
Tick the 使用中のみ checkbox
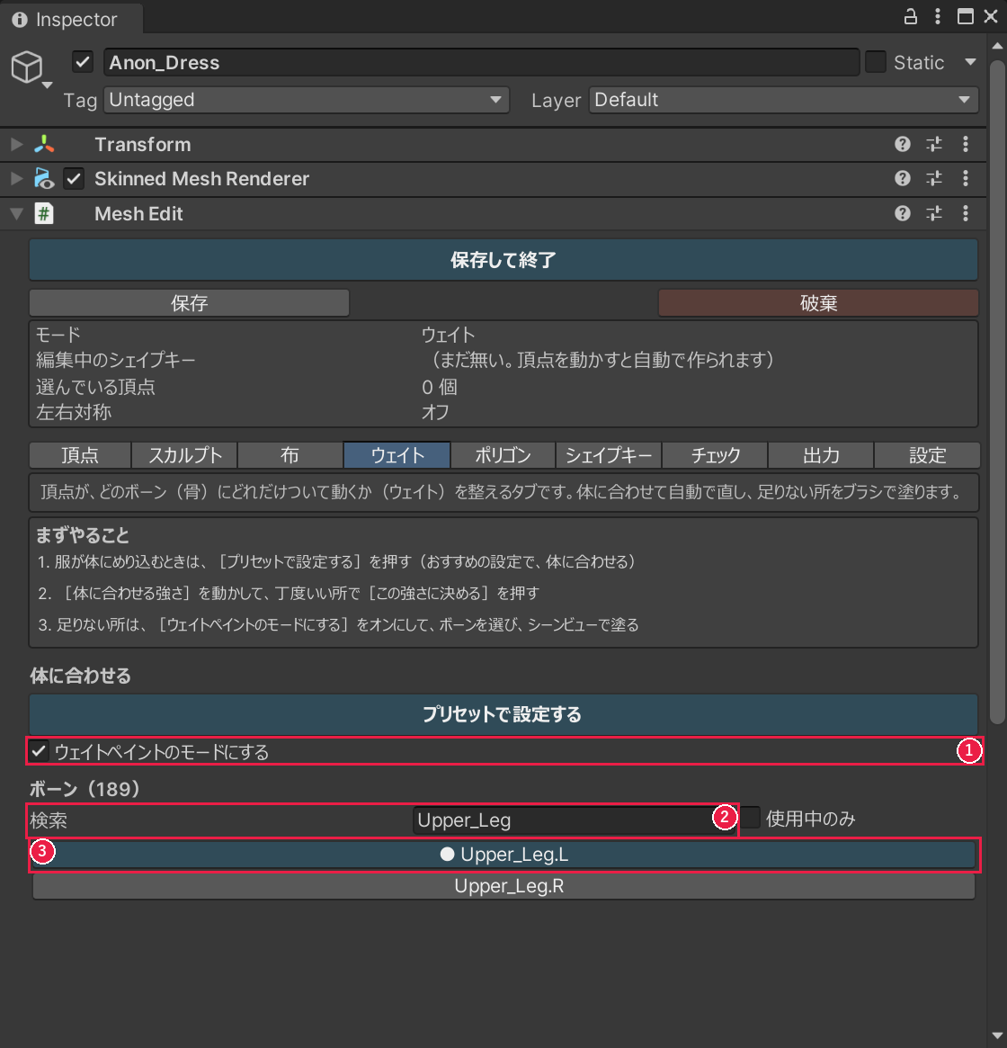[x=751, y=818]
